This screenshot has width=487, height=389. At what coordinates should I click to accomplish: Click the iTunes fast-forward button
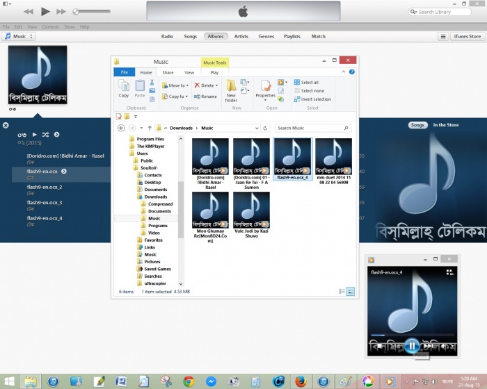(61, 12)
